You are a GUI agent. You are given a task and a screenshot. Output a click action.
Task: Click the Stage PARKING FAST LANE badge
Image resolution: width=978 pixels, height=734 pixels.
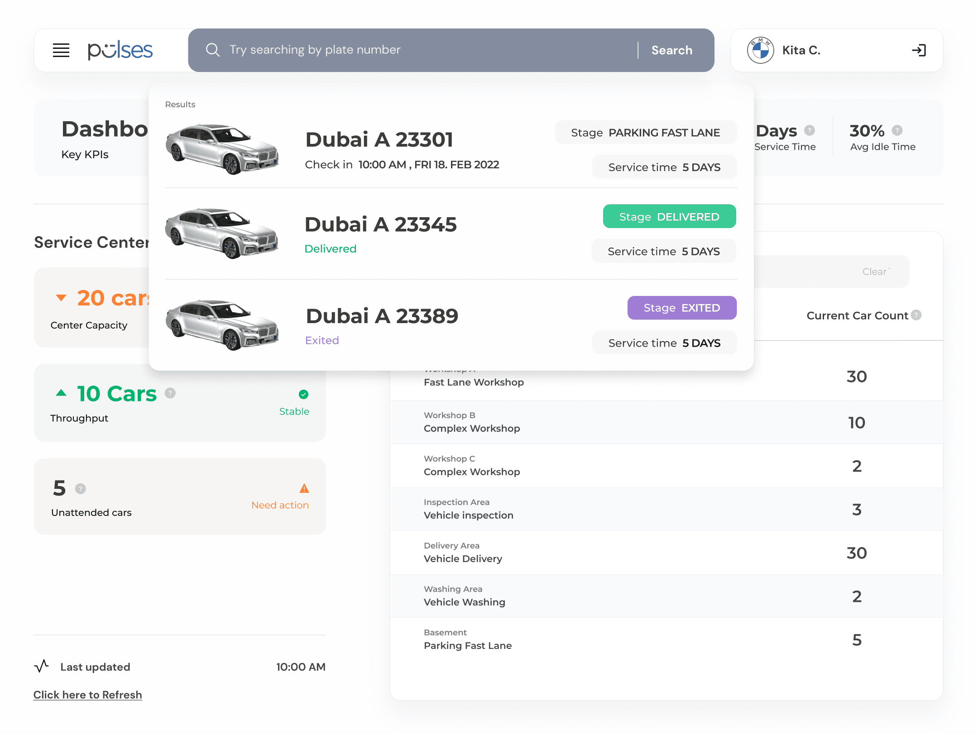coord(646,132)
